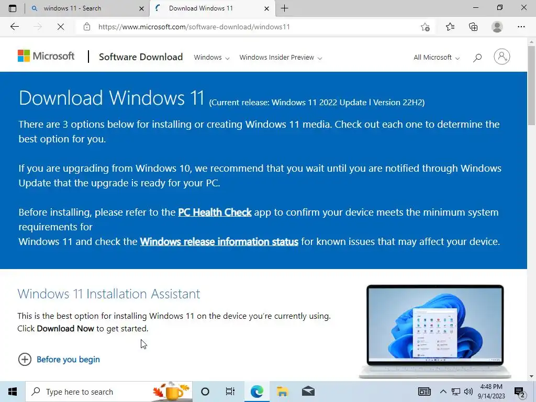Open File Explorer from taskbar
This screenshot has width=536, height=402.
282,392
